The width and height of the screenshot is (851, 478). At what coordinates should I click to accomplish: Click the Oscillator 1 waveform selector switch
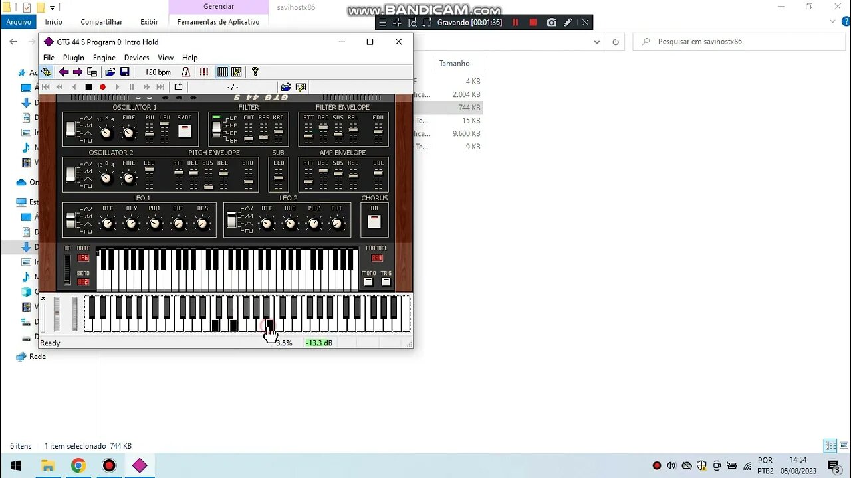(70, 129)
